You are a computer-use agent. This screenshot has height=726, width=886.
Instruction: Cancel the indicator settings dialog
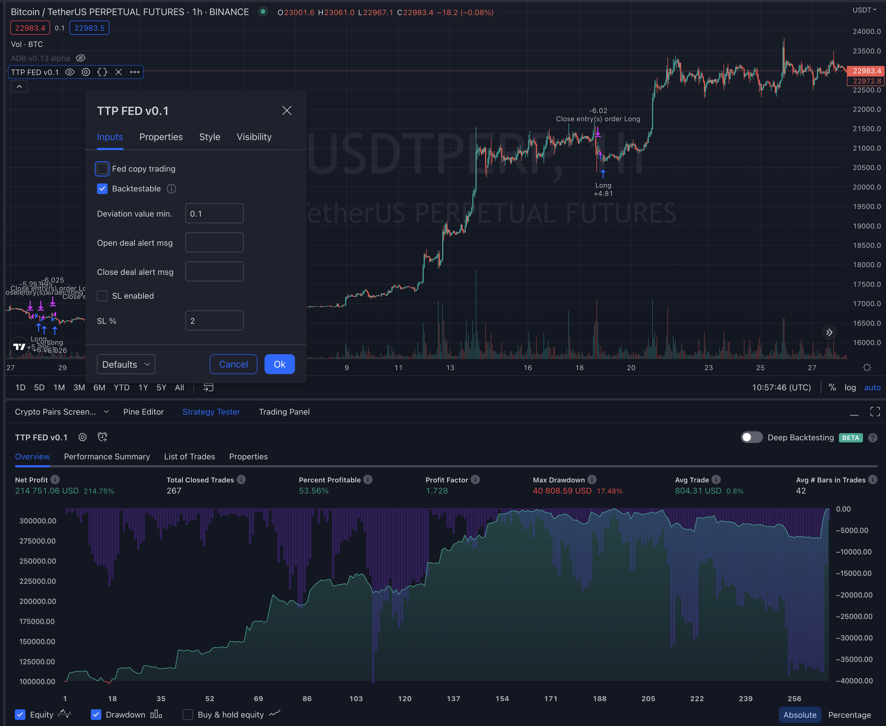pyautogui.click(x=233, y=364)
